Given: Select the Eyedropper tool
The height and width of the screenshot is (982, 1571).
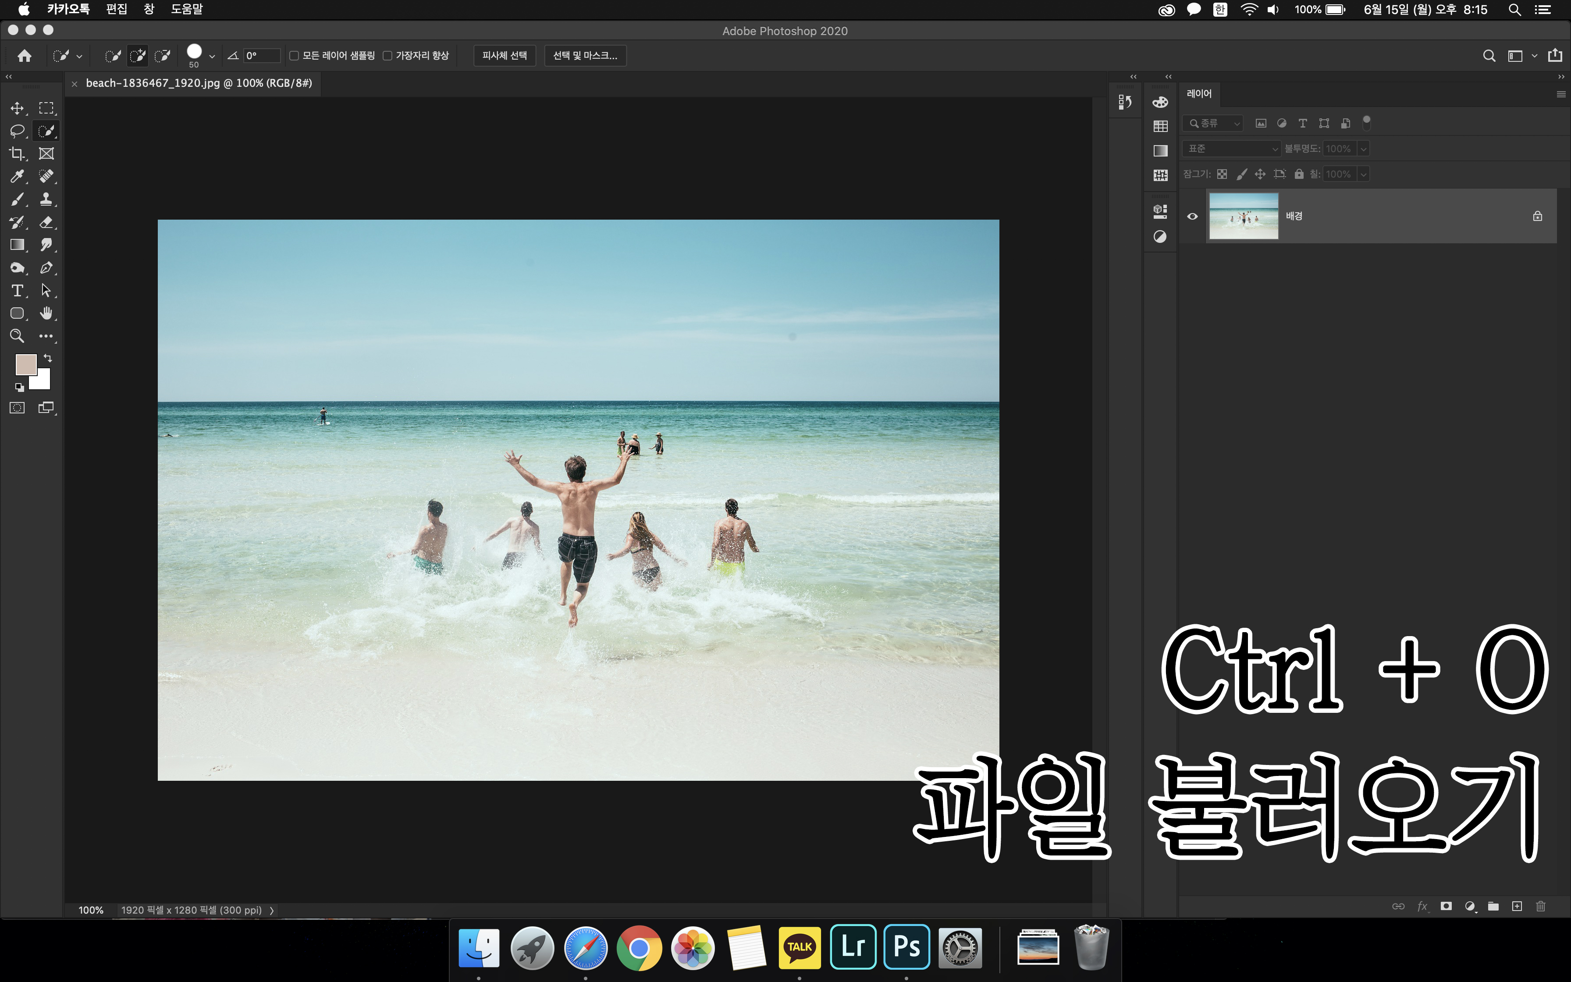Looking at the screenshot, I should [17, 177].
